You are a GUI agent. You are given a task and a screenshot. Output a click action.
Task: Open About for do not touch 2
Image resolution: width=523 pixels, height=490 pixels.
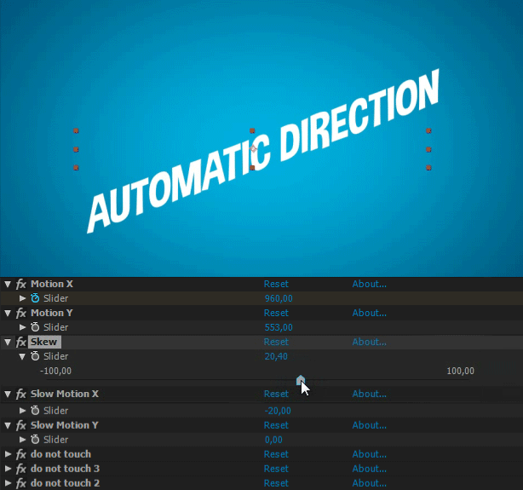coord(369,483)
